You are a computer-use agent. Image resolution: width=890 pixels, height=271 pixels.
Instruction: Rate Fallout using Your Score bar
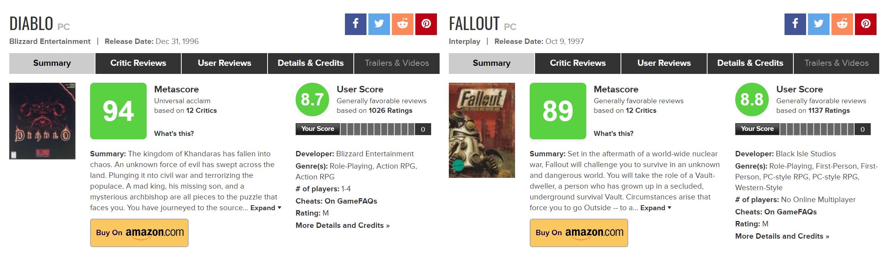coord(817,129)
